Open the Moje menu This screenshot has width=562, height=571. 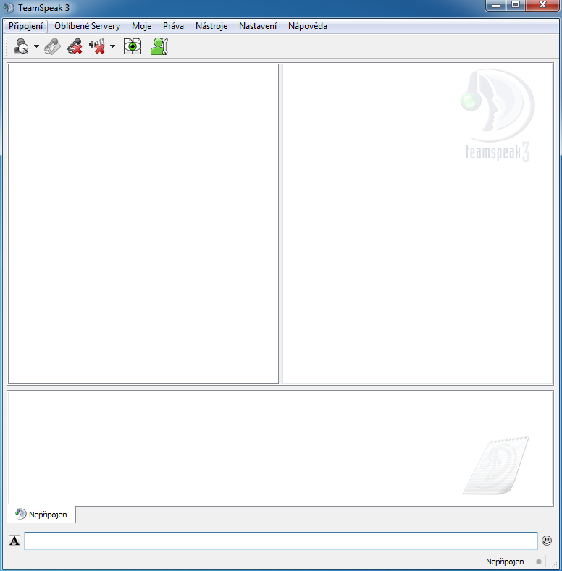141,26
